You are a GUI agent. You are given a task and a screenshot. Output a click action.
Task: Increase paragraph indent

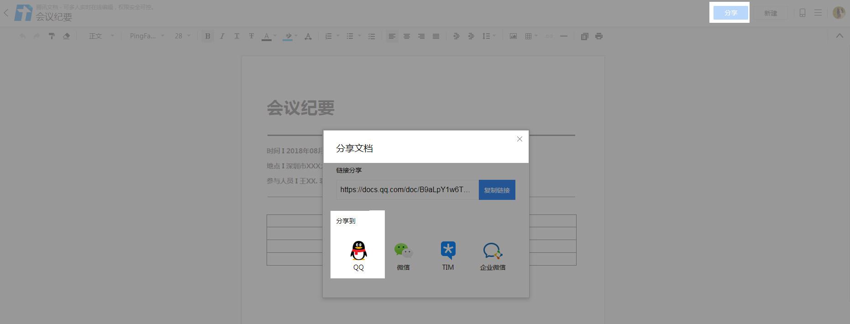coord(471,36)
